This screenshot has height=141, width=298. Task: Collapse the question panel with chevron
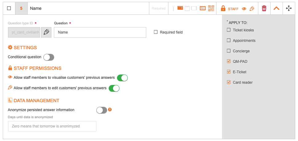[x=276, y=9]
